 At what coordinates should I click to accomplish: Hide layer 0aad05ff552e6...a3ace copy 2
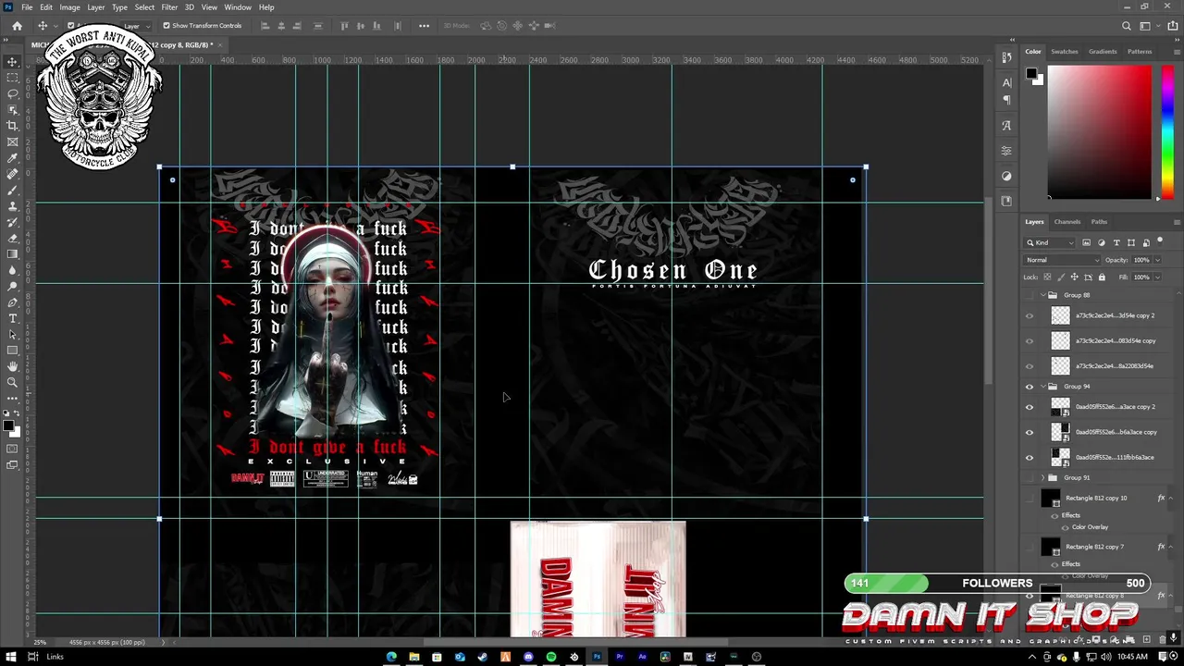coord(1030,407)
